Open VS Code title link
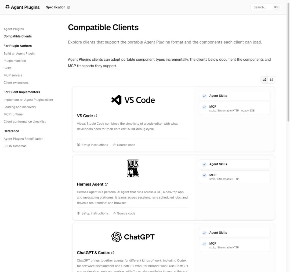This screenshot has height=272, width=290. click(85, 116)
